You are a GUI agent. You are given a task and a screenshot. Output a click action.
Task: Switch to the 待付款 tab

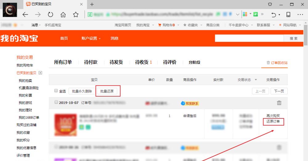coord(91,62)
